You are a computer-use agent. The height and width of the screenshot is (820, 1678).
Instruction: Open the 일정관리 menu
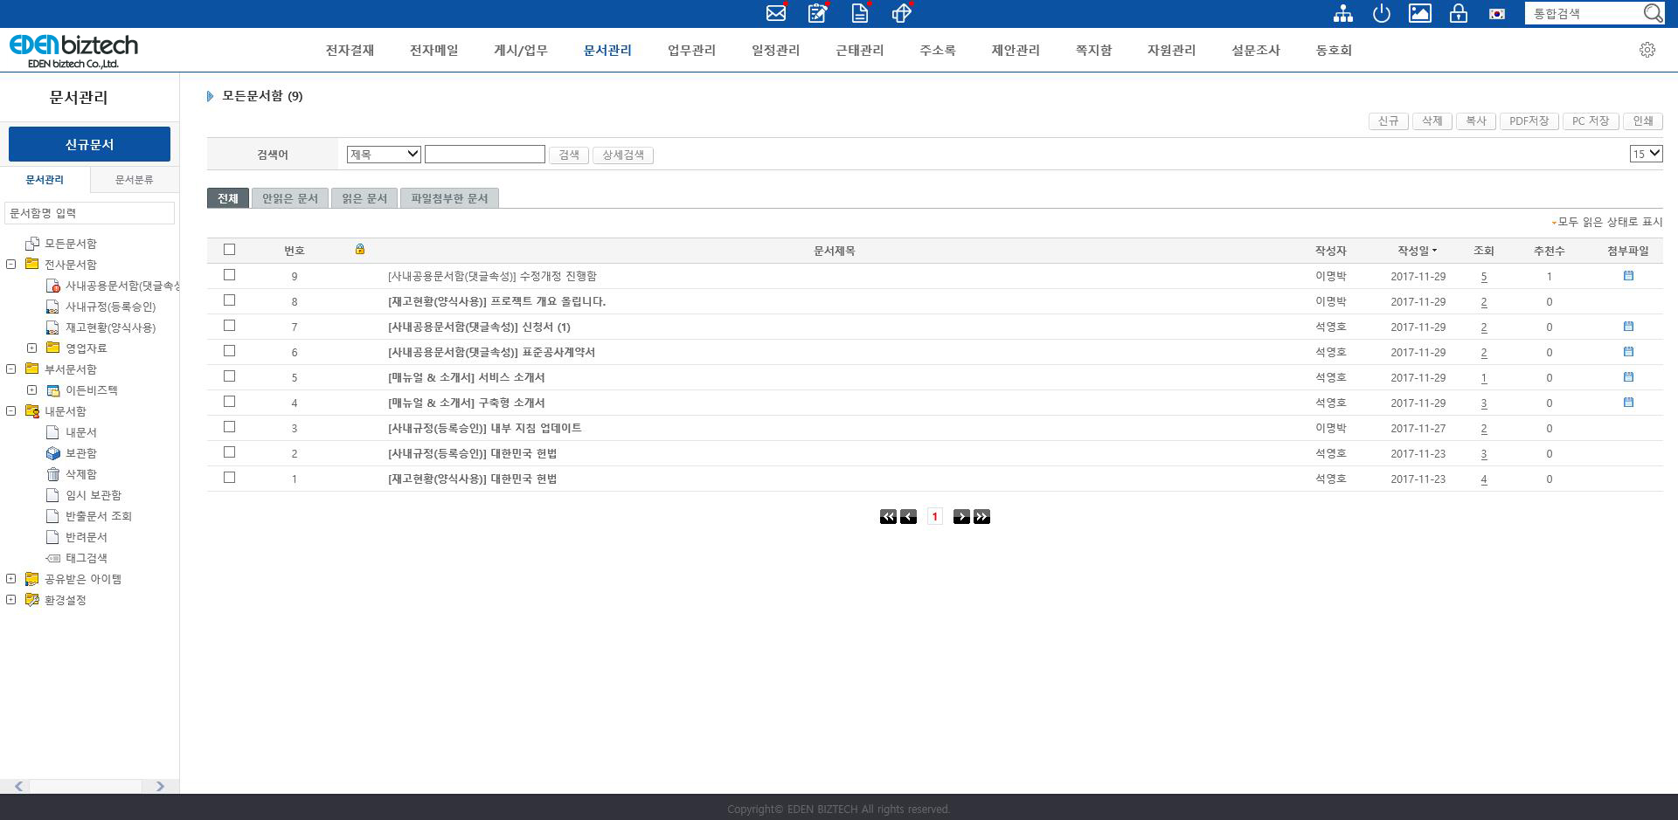click(x=775, y=51)
